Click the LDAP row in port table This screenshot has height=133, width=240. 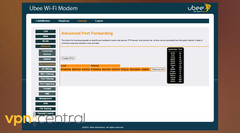175,80
